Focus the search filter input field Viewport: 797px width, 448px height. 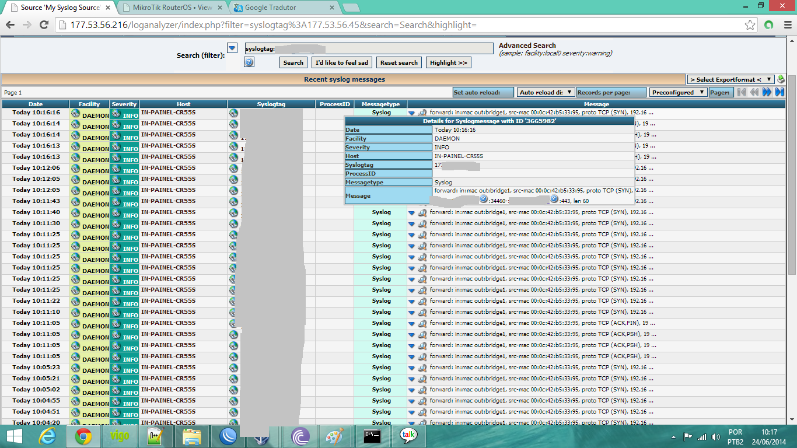[x=369, y=49]
